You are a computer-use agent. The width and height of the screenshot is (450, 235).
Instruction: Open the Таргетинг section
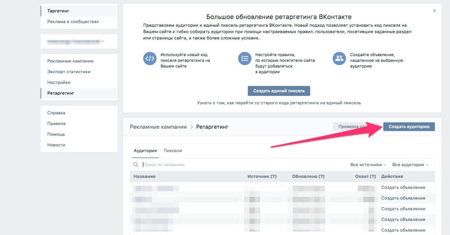pyautogui.click(x=79, y=11)
